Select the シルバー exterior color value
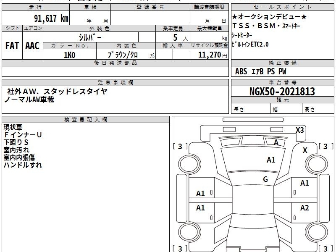This screenshot has height=252, width=336. pos(90,37)
